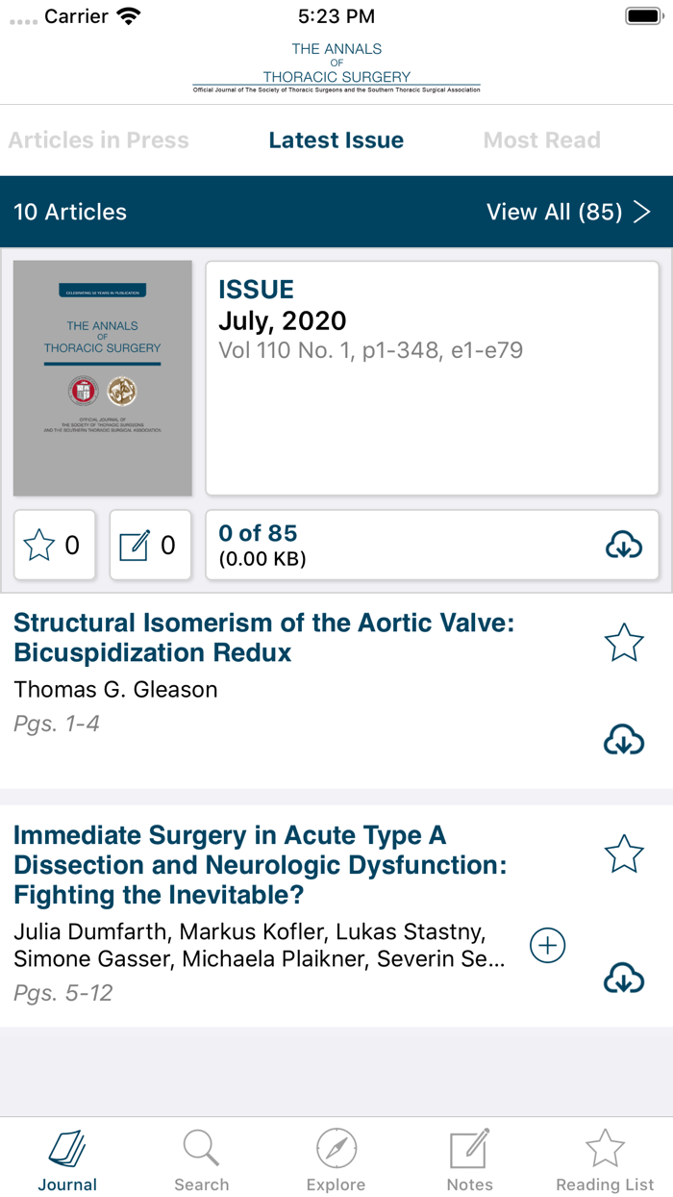Open the notes icon showing 0 on the issue
The width and height of the screenshot is (673, 1197).
tap(150, 546)
